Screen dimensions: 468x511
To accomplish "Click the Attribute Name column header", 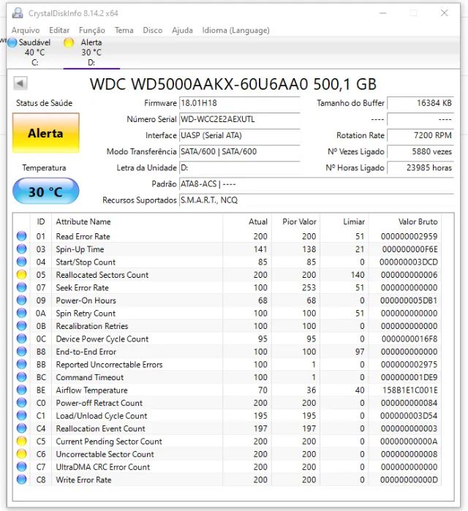I will pyautogui.click(x=137, y=222).
